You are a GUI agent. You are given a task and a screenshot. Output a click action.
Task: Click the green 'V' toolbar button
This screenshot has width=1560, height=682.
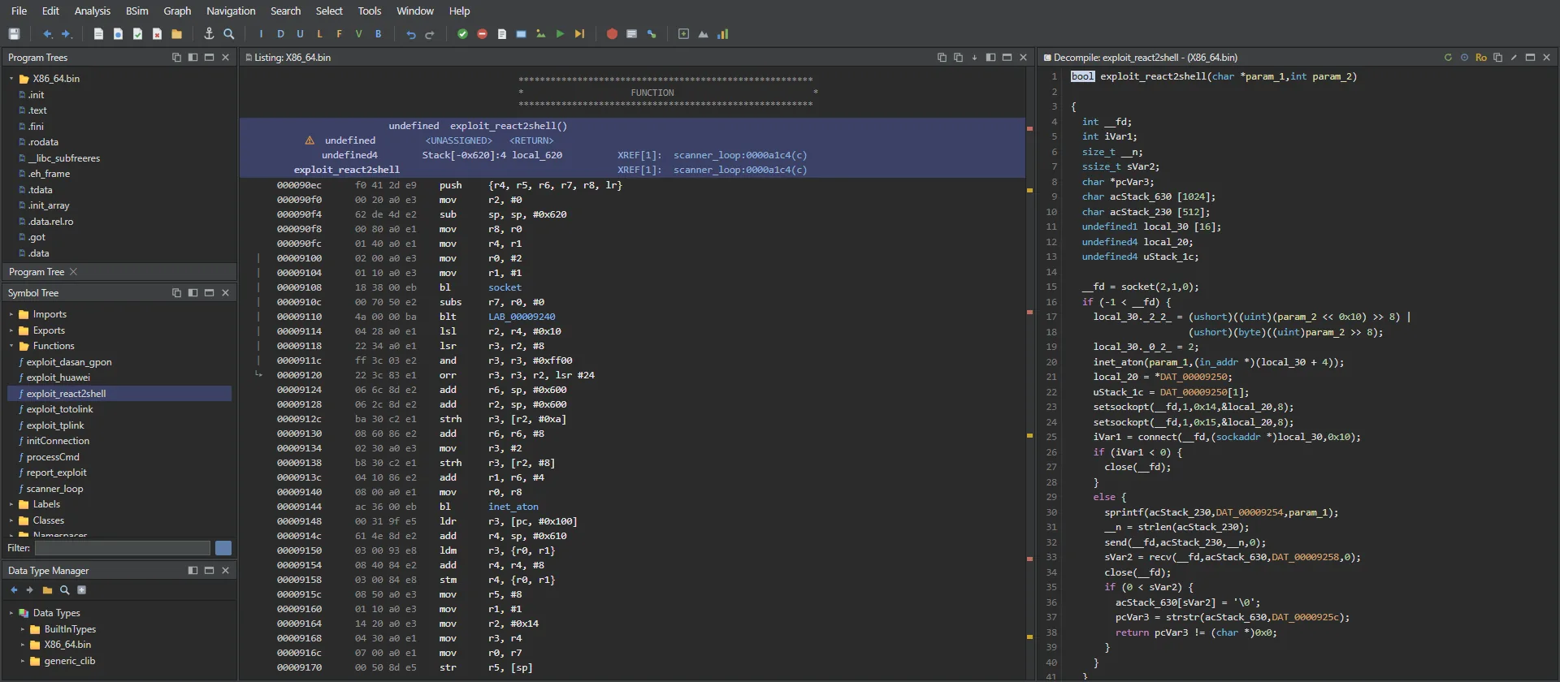pos(358,34)
